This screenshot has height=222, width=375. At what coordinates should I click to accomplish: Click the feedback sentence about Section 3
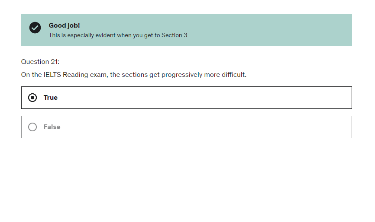pos(118,35)
